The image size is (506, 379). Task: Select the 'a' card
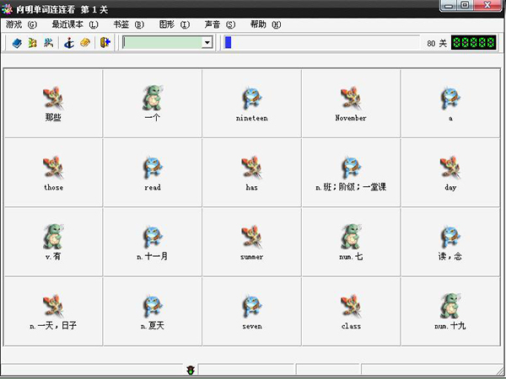(x=450, y=104)
